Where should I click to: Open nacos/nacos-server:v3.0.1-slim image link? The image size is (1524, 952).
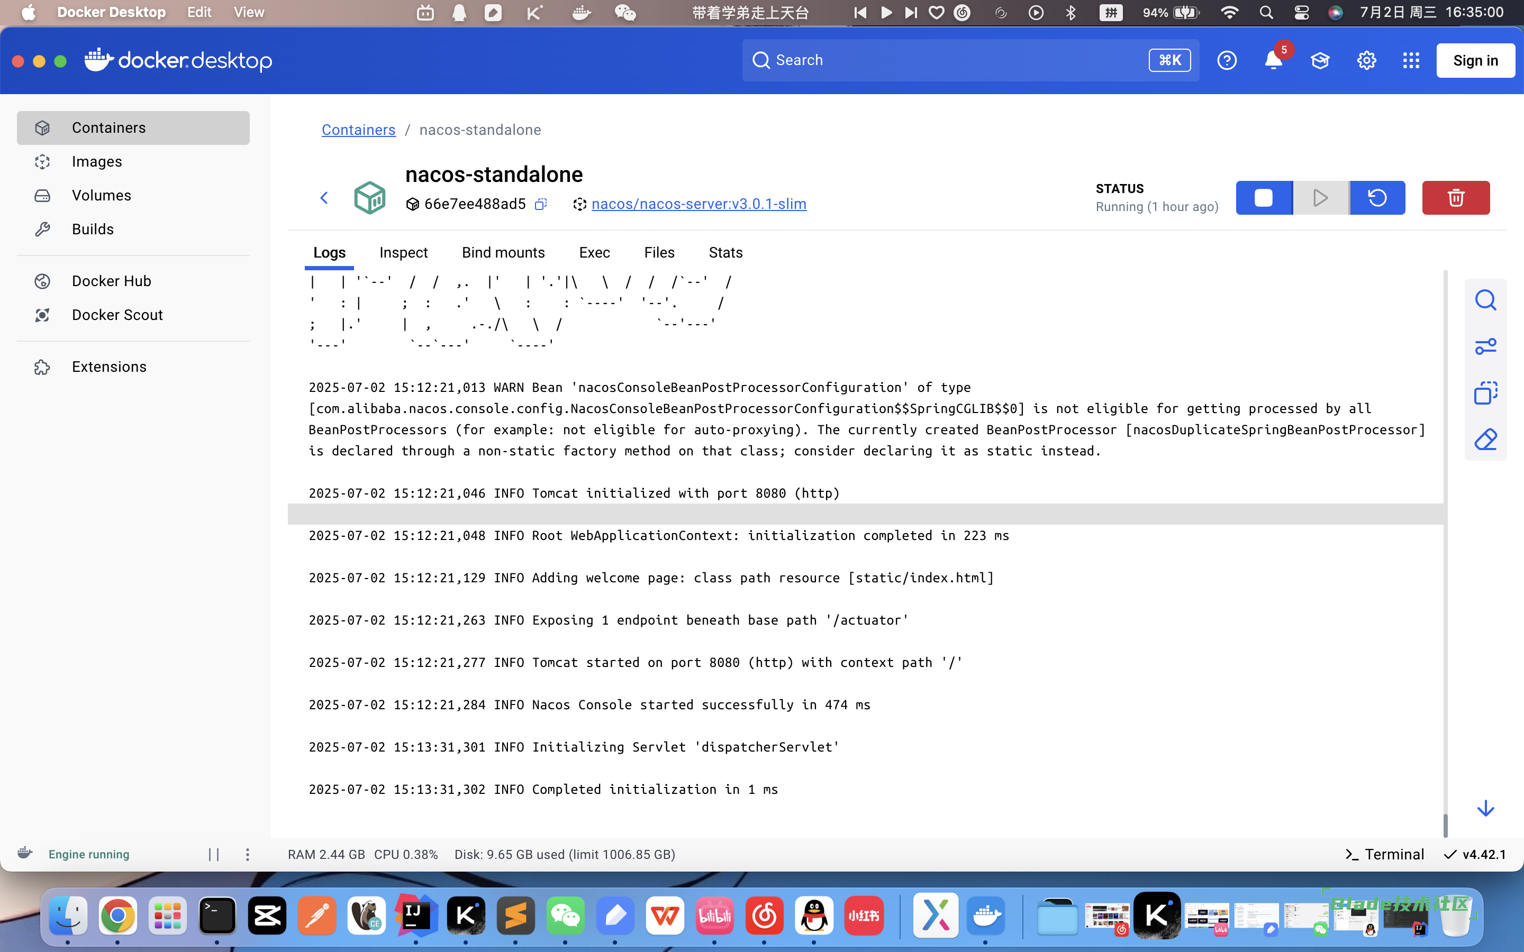pos(699,204)
